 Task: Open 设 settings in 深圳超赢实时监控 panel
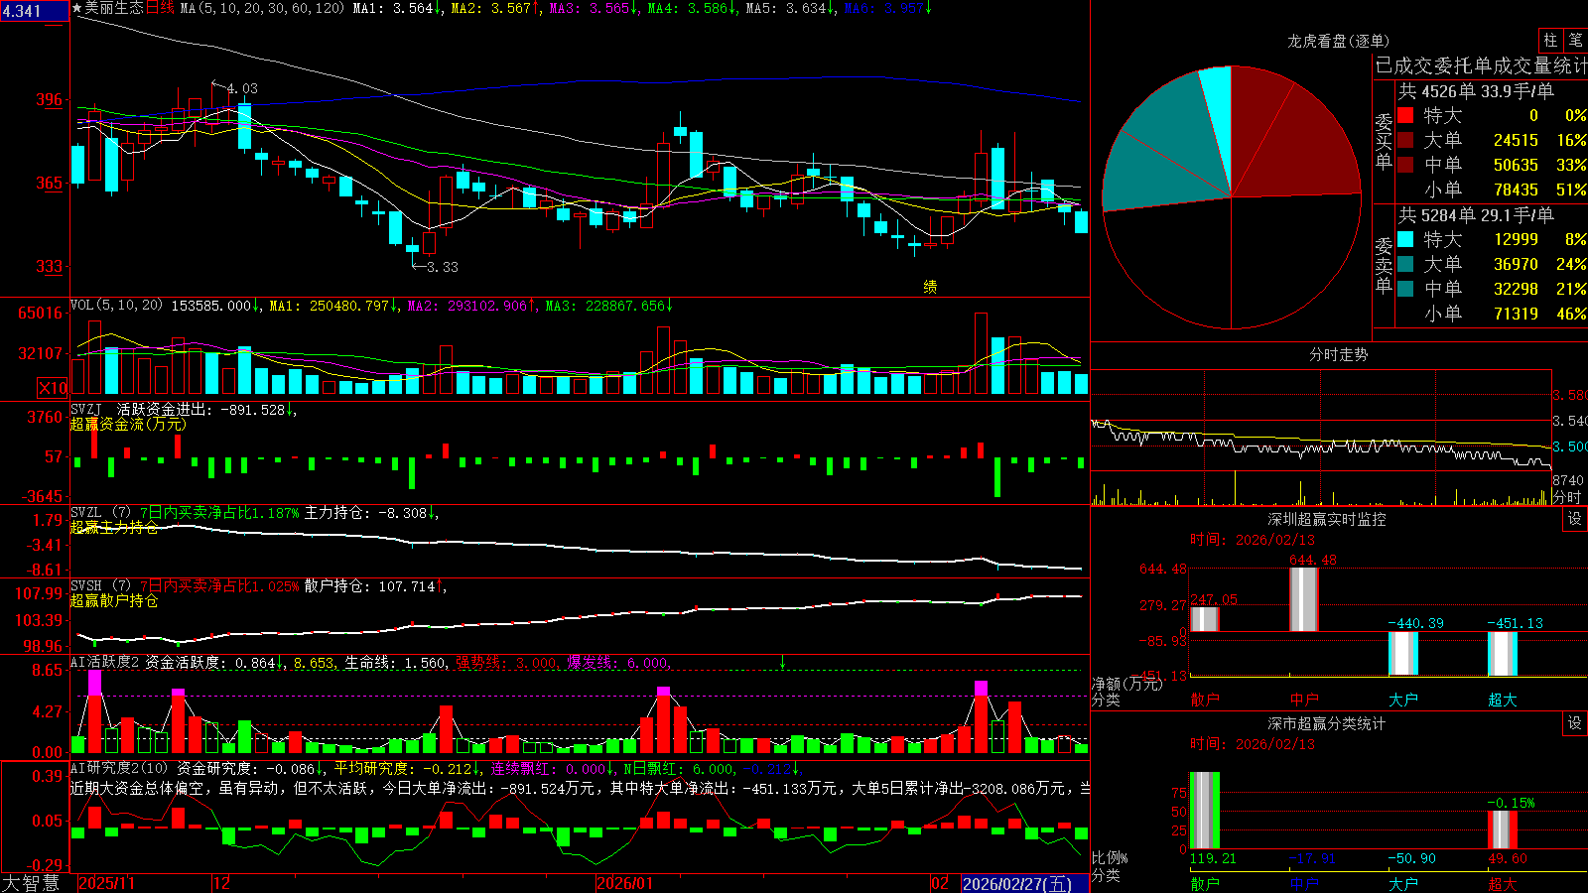point(1575,519)
